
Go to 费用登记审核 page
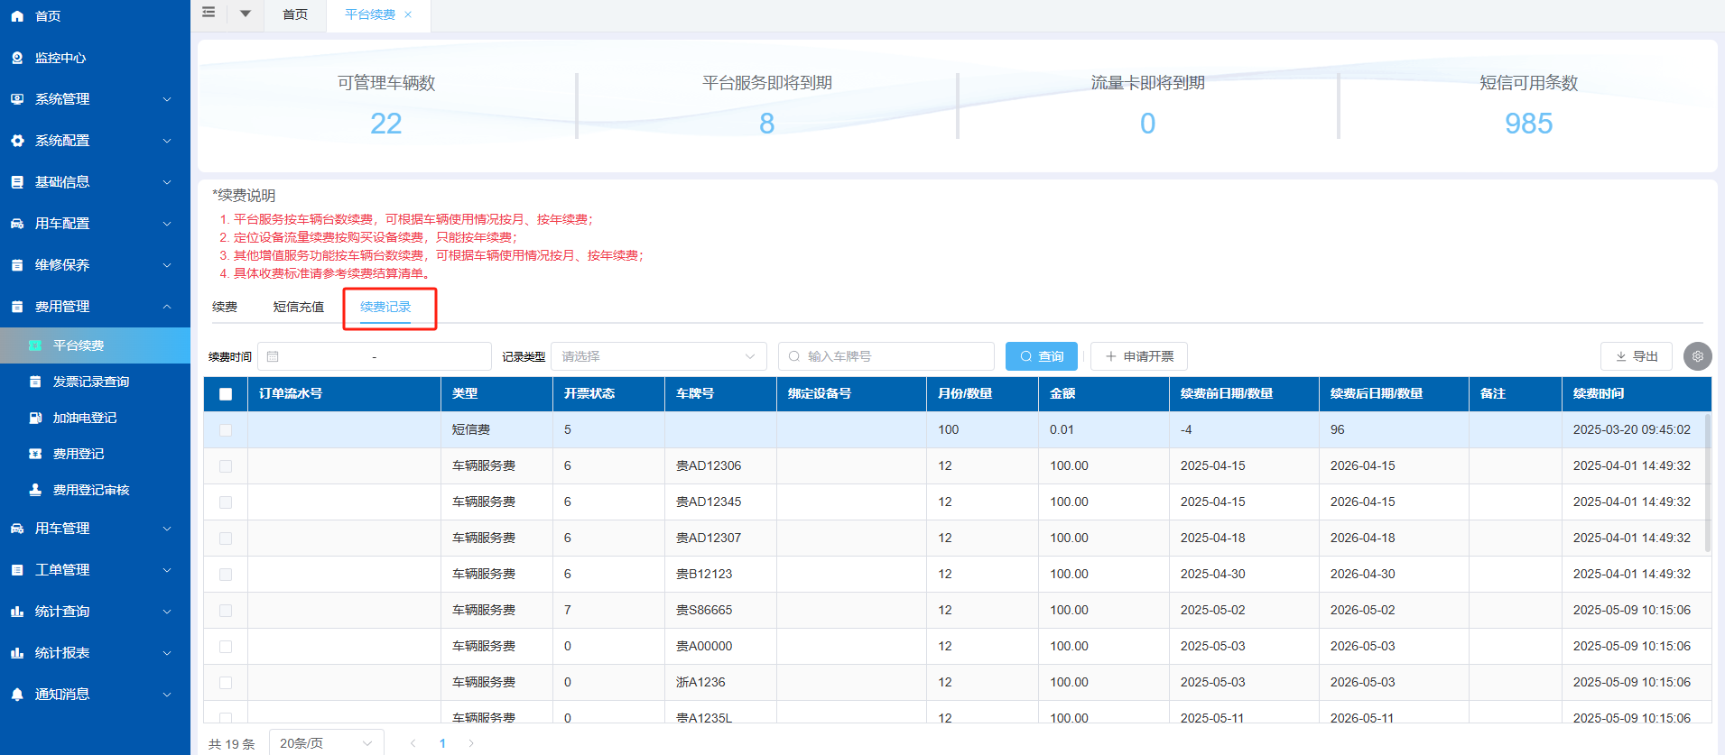click(90, 490)
